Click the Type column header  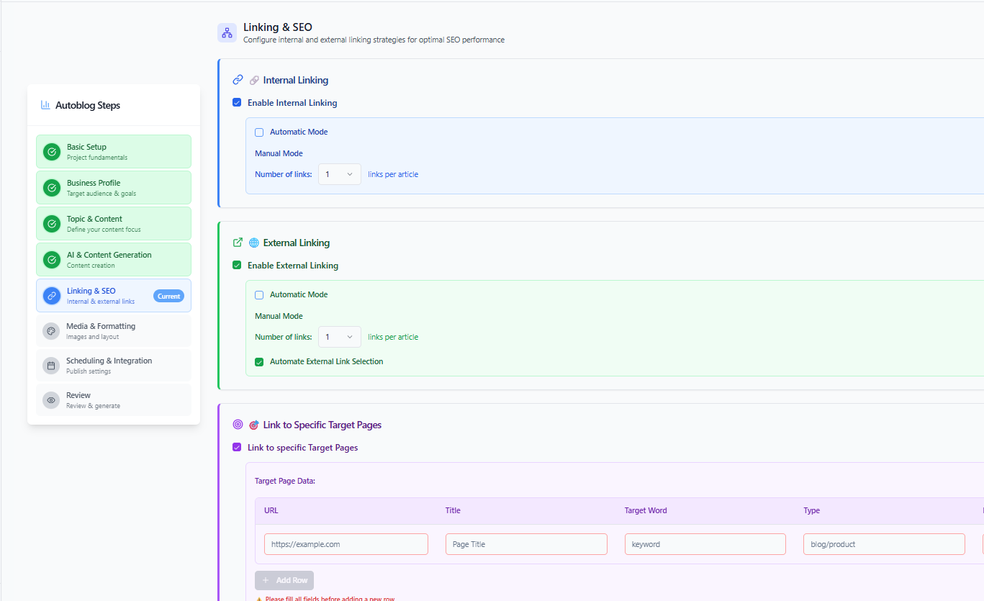[x=812, y=510]
